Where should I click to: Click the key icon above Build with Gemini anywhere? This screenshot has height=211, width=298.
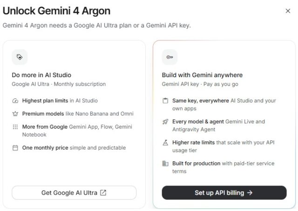point(169,57)
